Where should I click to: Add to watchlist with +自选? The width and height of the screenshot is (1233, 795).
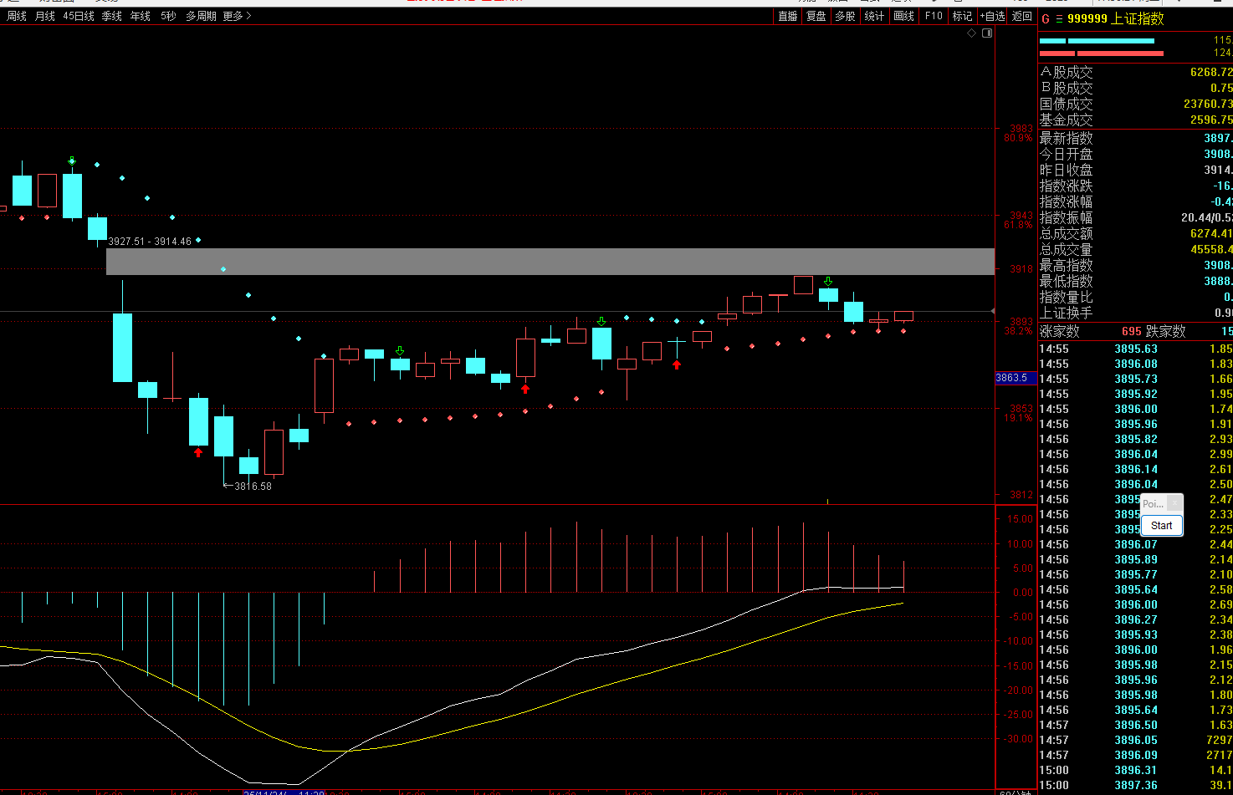point(992,16)
